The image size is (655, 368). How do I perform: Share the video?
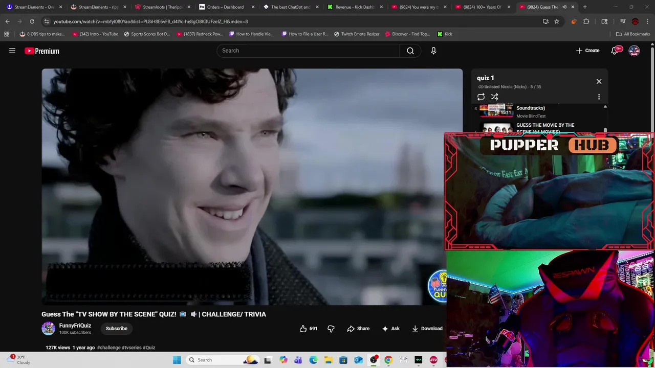point(358,329)
